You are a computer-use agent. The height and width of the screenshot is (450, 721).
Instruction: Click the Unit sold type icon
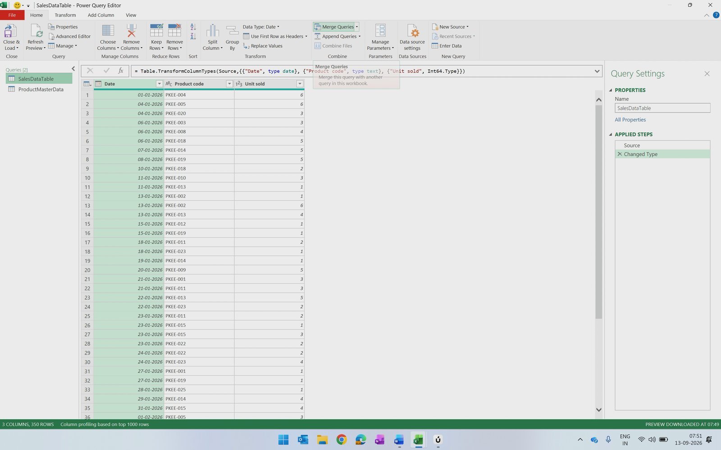pyautogui.click(x=239, y=84)
